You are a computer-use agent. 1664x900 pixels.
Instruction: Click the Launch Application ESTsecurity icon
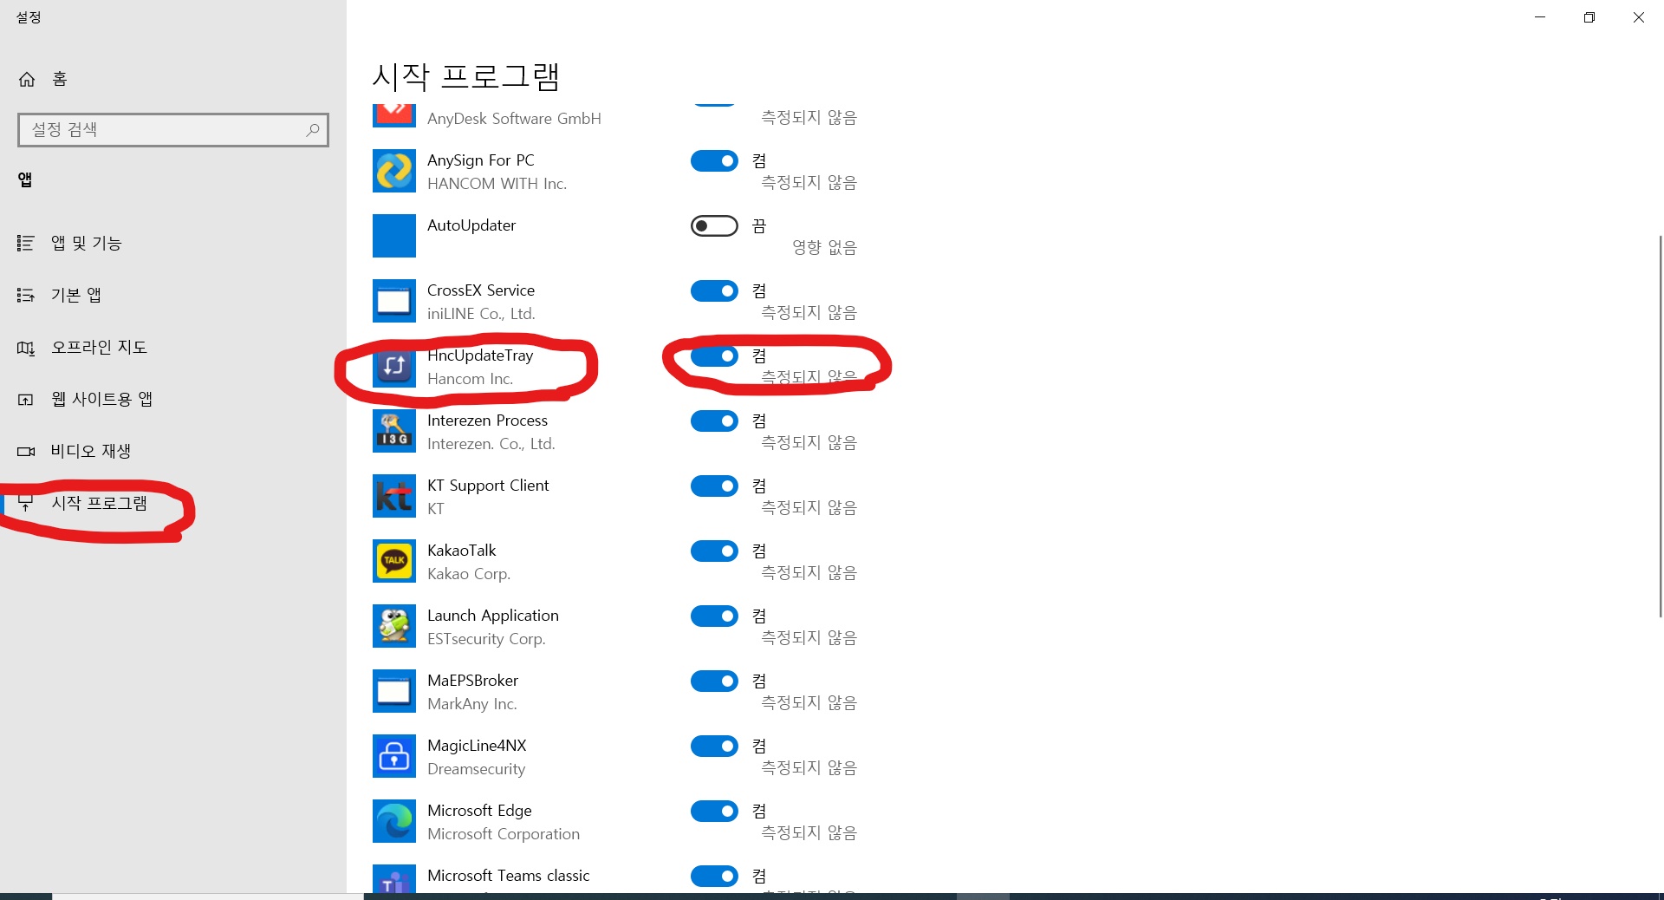pyautogui.click(x=394, y=626)
